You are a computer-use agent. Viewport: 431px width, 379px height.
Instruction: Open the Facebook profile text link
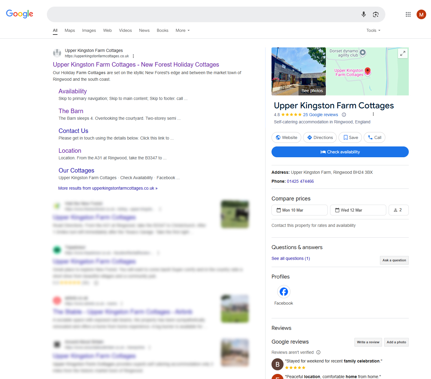(x=284, y=303)
